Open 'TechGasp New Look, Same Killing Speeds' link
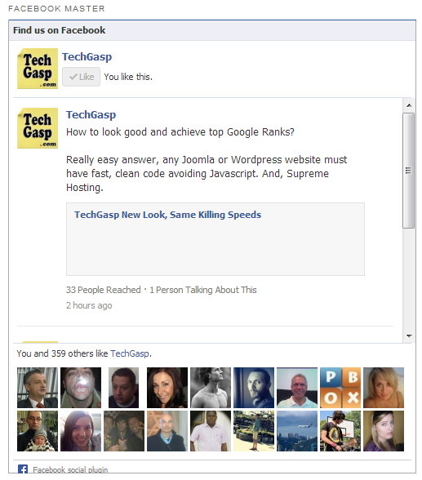The height and width of the screenshot is (480, 422). pos(167,215)
